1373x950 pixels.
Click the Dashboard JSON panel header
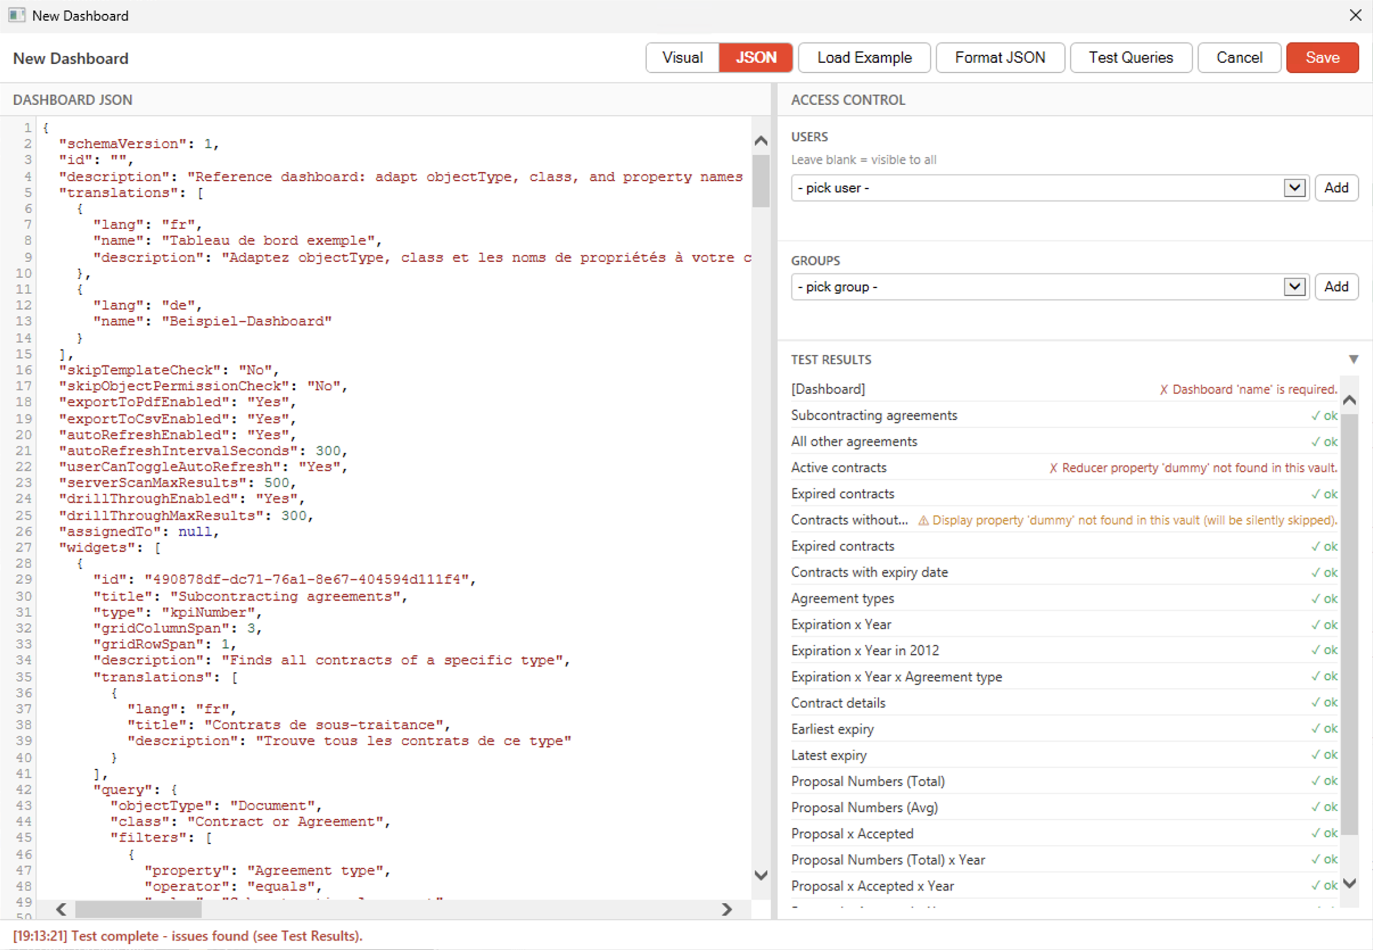point(73,100)
